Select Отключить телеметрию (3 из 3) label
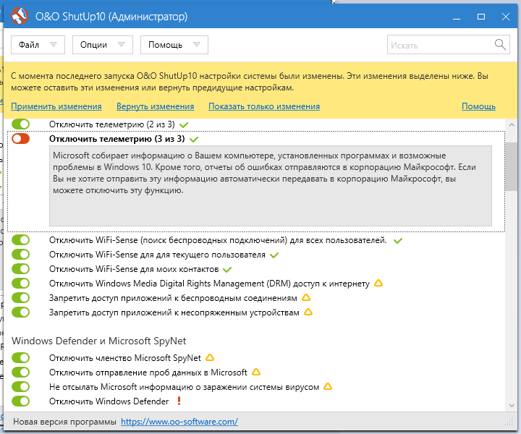This screenshot has height=434, width=521. (117, 139)
